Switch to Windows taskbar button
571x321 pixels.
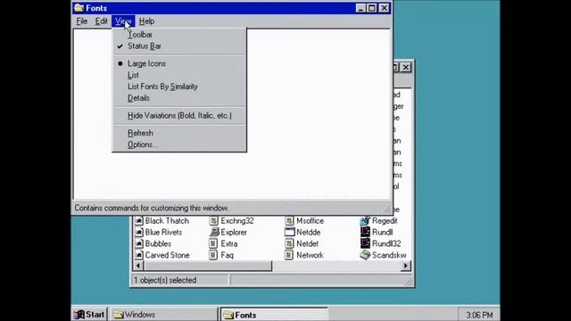coord(163,315)
